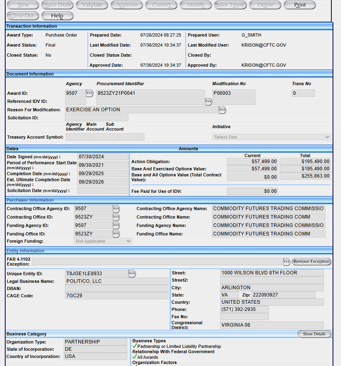
Task: Click the Approve button
Action: click(127, 5)
